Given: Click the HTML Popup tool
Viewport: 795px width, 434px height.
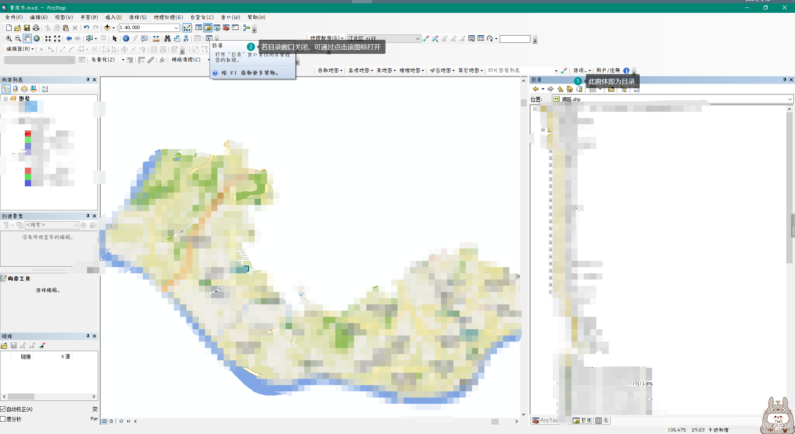Looking at the screenshot, I should 144,39.
